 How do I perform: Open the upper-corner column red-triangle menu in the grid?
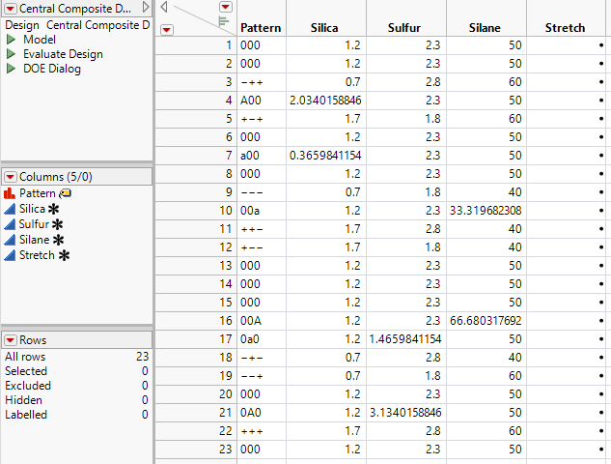pyautogui.click(x=226, y=7)
